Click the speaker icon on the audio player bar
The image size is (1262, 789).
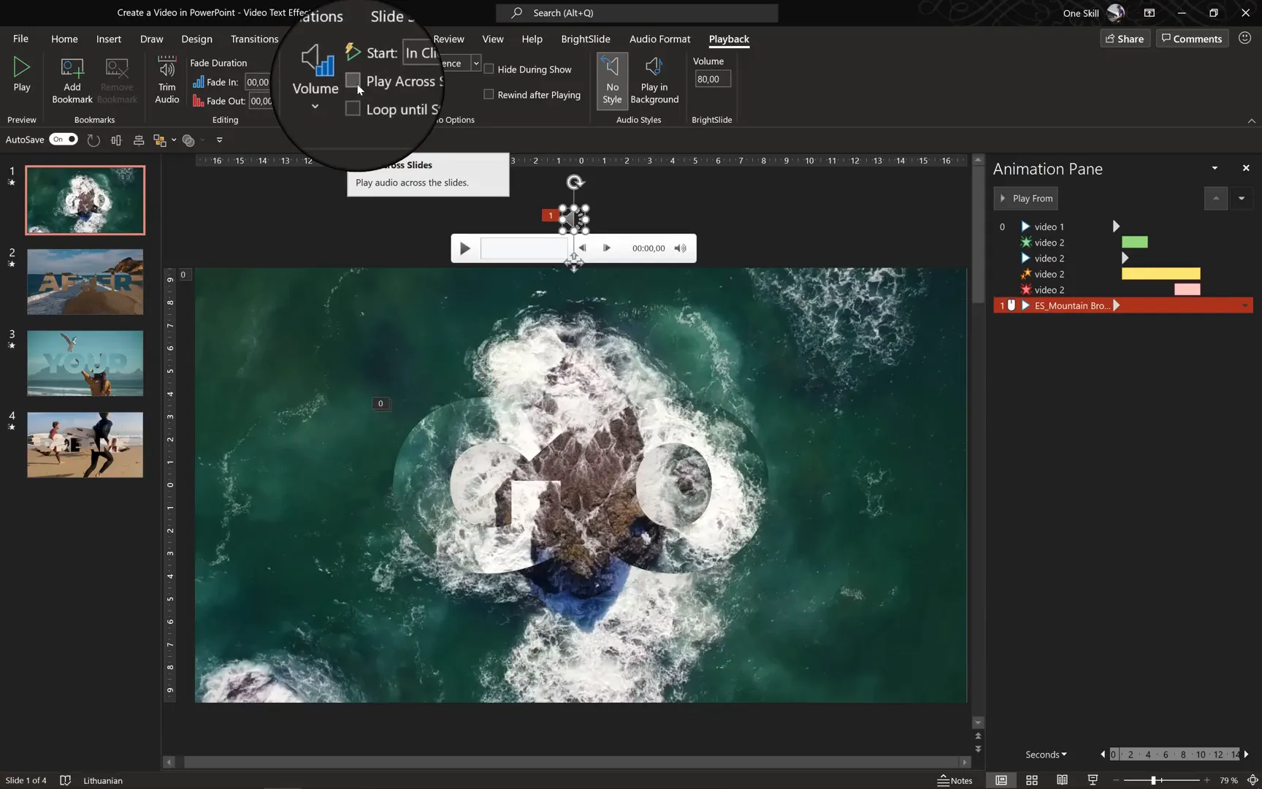click(680, 248)
